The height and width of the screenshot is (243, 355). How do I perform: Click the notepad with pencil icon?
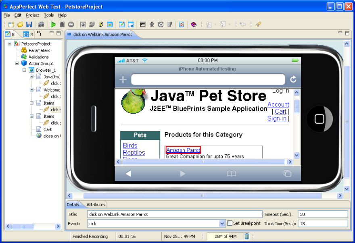[x=169, y=25]
